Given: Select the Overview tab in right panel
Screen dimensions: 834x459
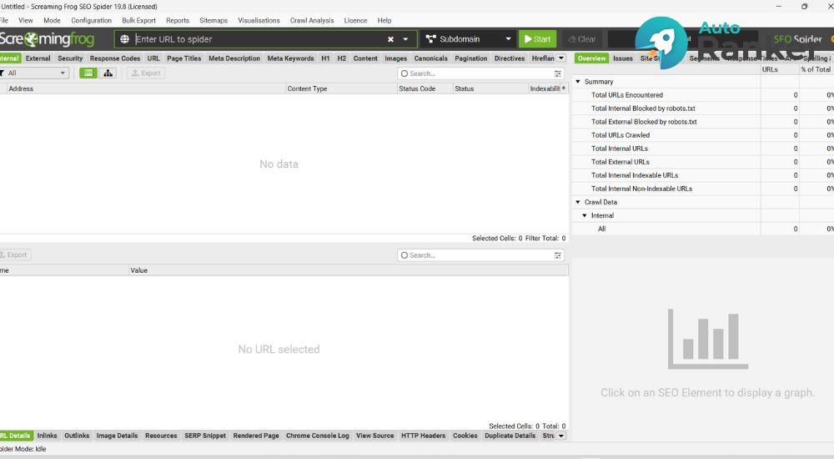Looking at the screenshot, I should click(592, 58).
